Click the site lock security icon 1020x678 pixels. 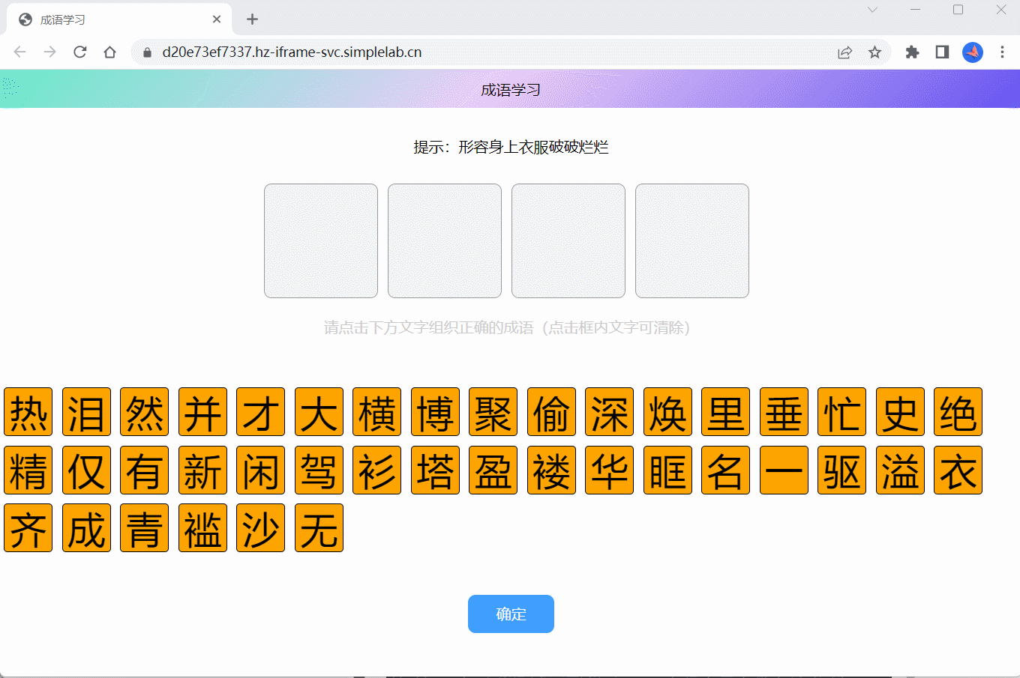147,52
